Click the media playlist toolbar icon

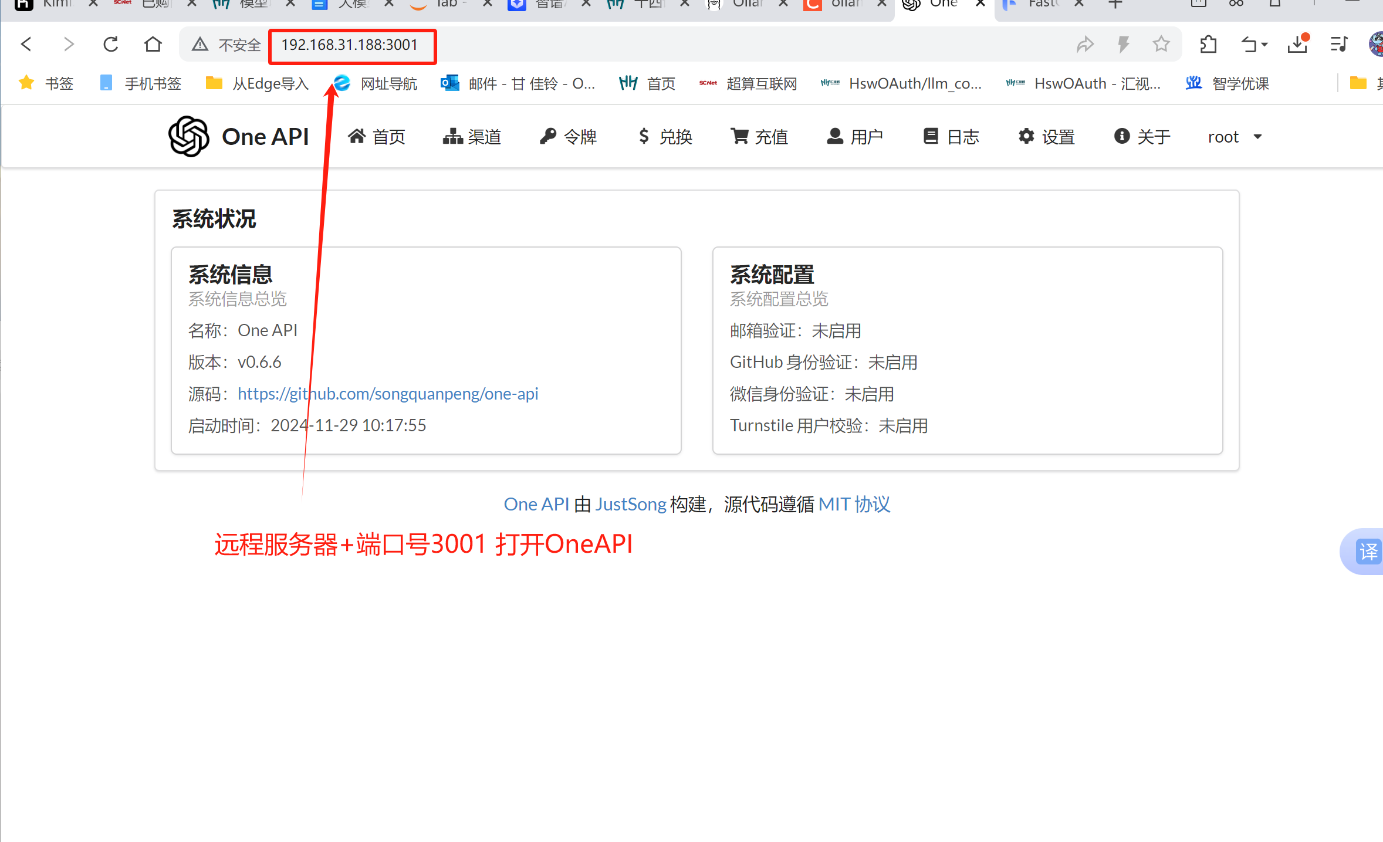tap(1339, 45)
